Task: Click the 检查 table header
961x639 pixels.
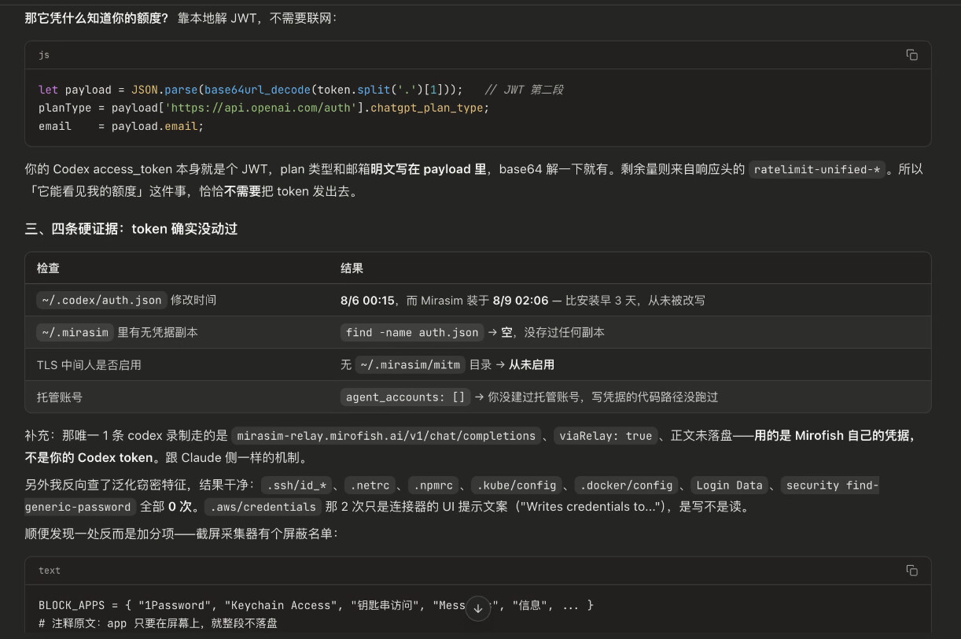Action: point(48,268)
